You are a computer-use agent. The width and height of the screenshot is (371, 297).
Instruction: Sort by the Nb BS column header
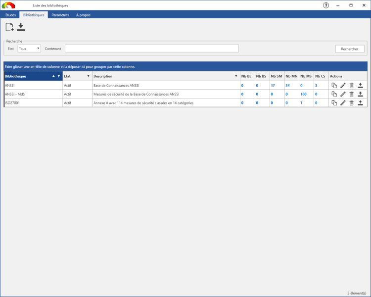pos(262,76)
